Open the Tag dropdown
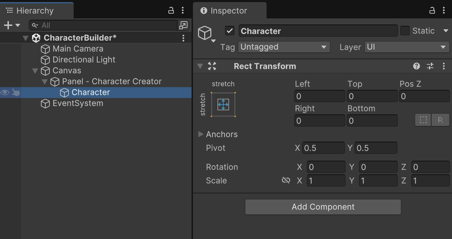 click(x=284, y=47)
